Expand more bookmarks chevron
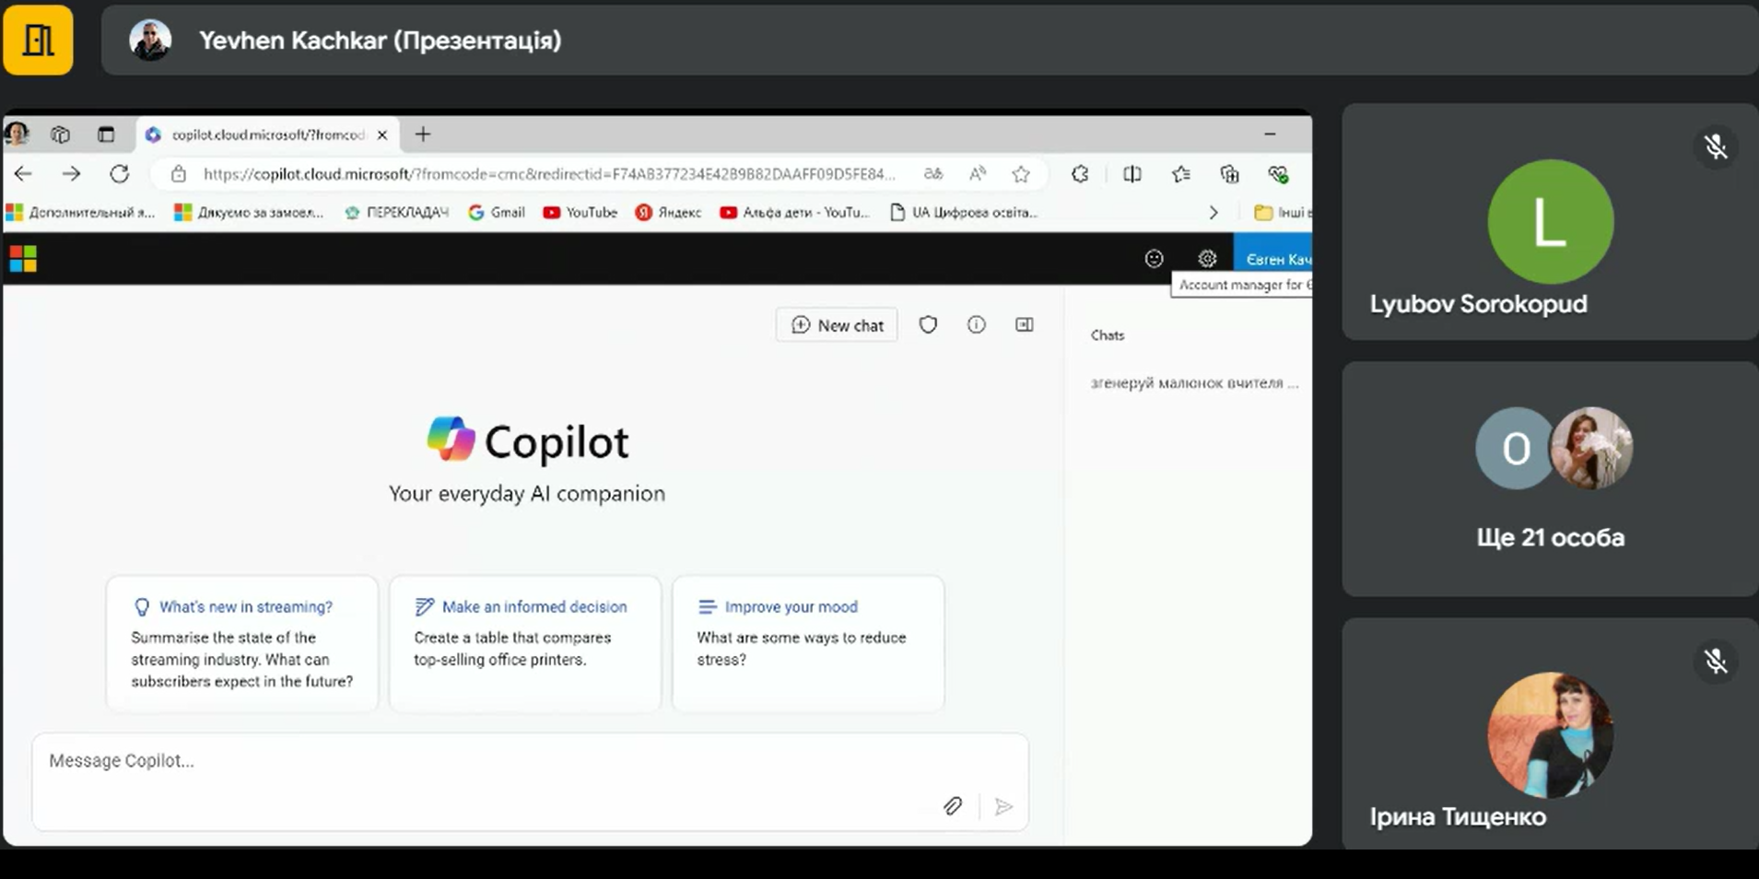The height and width of the screenshot is (879, 1759). tap(1214, 212)
